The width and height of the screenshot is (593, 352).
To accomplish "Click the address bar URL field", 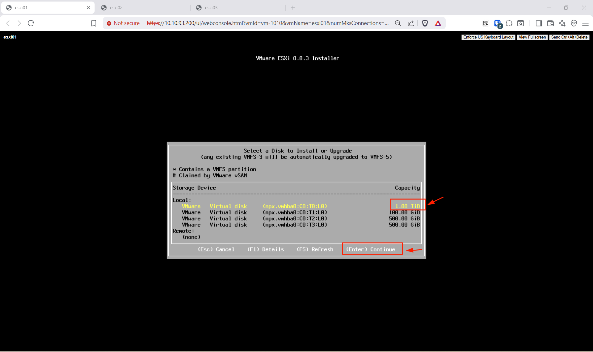I will [267, 23].
